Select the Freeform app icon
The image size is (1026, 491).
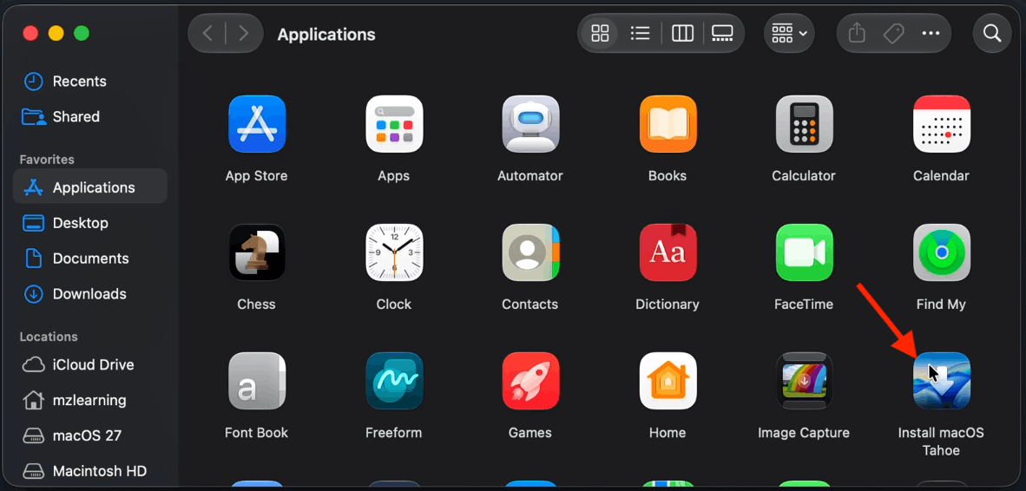[394, 381]
